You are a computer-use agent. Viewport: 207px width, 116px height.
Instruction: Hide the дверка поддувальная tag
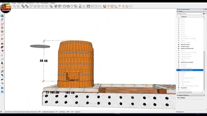(179, 48)
